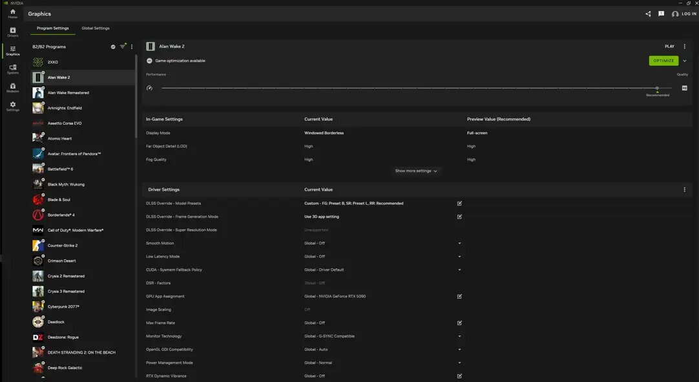Open the Home section in sidebar
699x382 pixels.
[12, 14]
